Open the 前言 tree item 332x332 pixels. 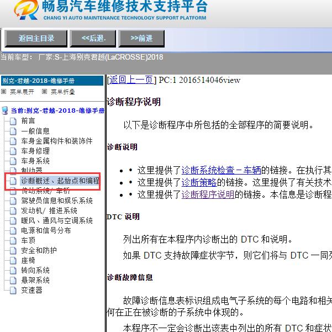[x=28, y=121]
